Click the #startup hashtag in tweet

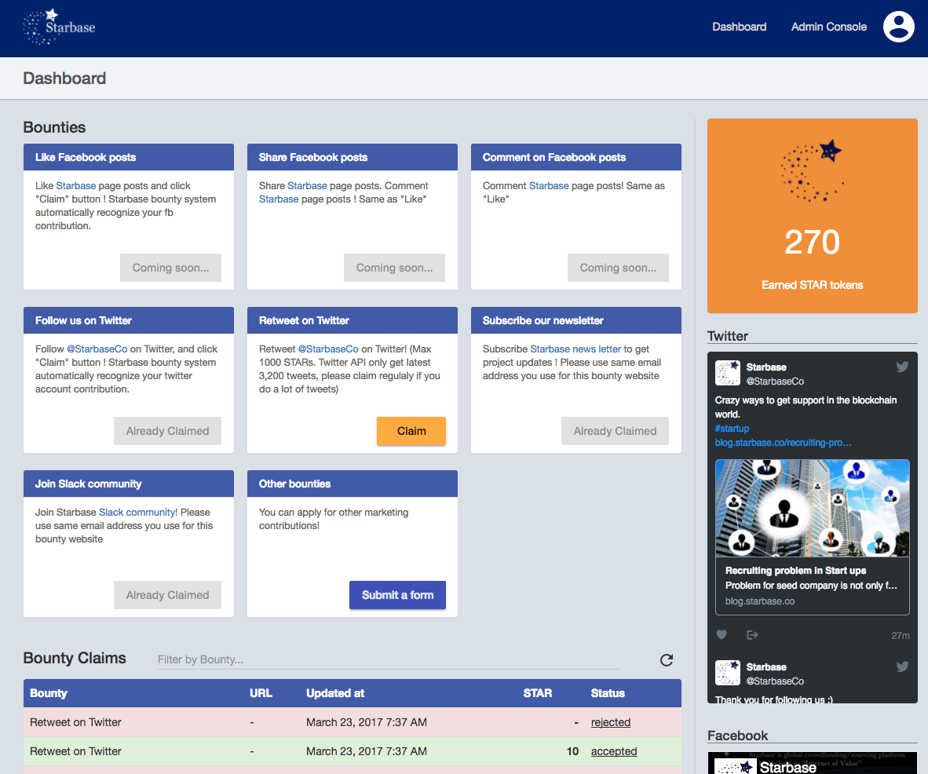(x=732, y=429)
